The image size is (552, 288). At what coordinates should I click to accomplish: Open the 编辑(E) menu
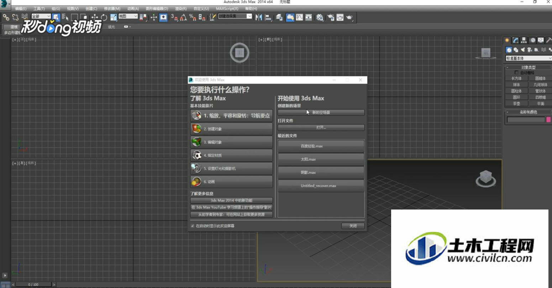(21, 9)
